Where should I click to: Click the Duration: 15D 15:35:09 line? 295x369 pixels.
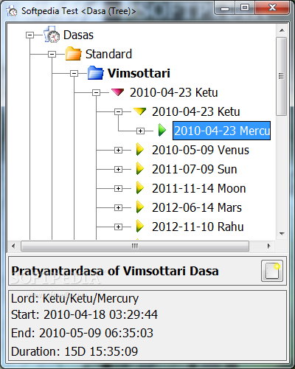(74, 351)
